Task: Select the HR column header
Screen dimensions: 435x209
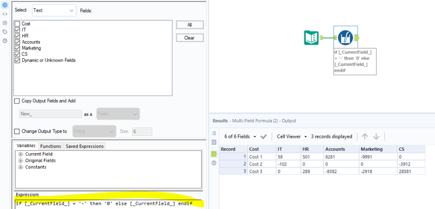Action: (312, 149)
